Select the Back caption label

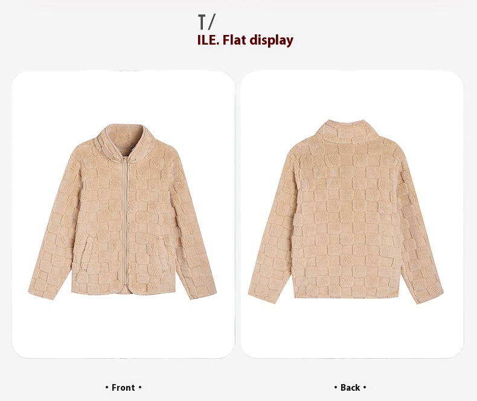pos(350,388)
